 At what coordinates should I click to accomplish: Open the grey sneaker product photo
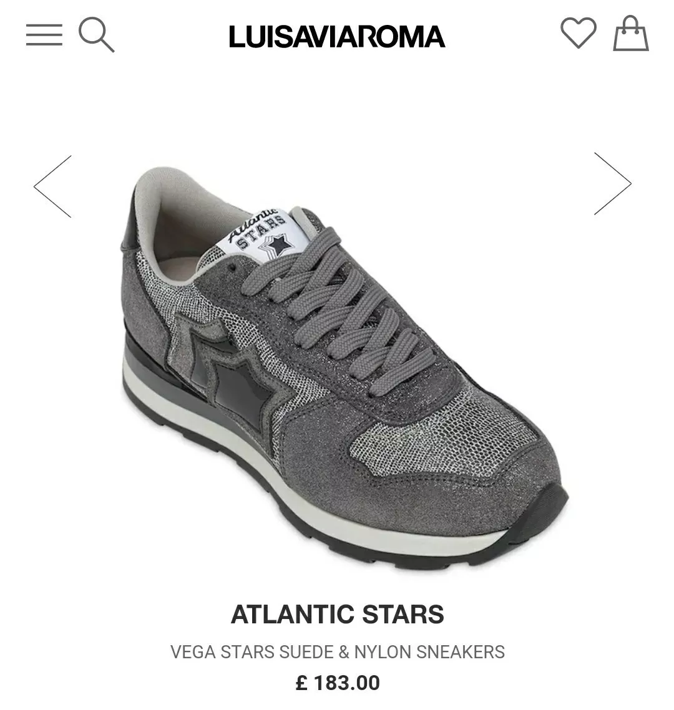344,368
